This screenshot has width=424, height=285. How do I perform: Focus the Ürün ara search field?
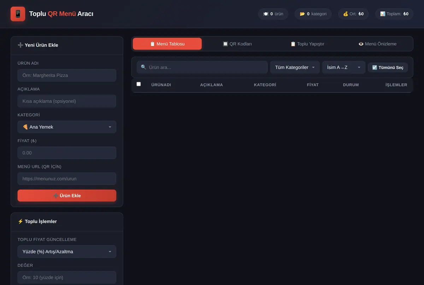202,67
